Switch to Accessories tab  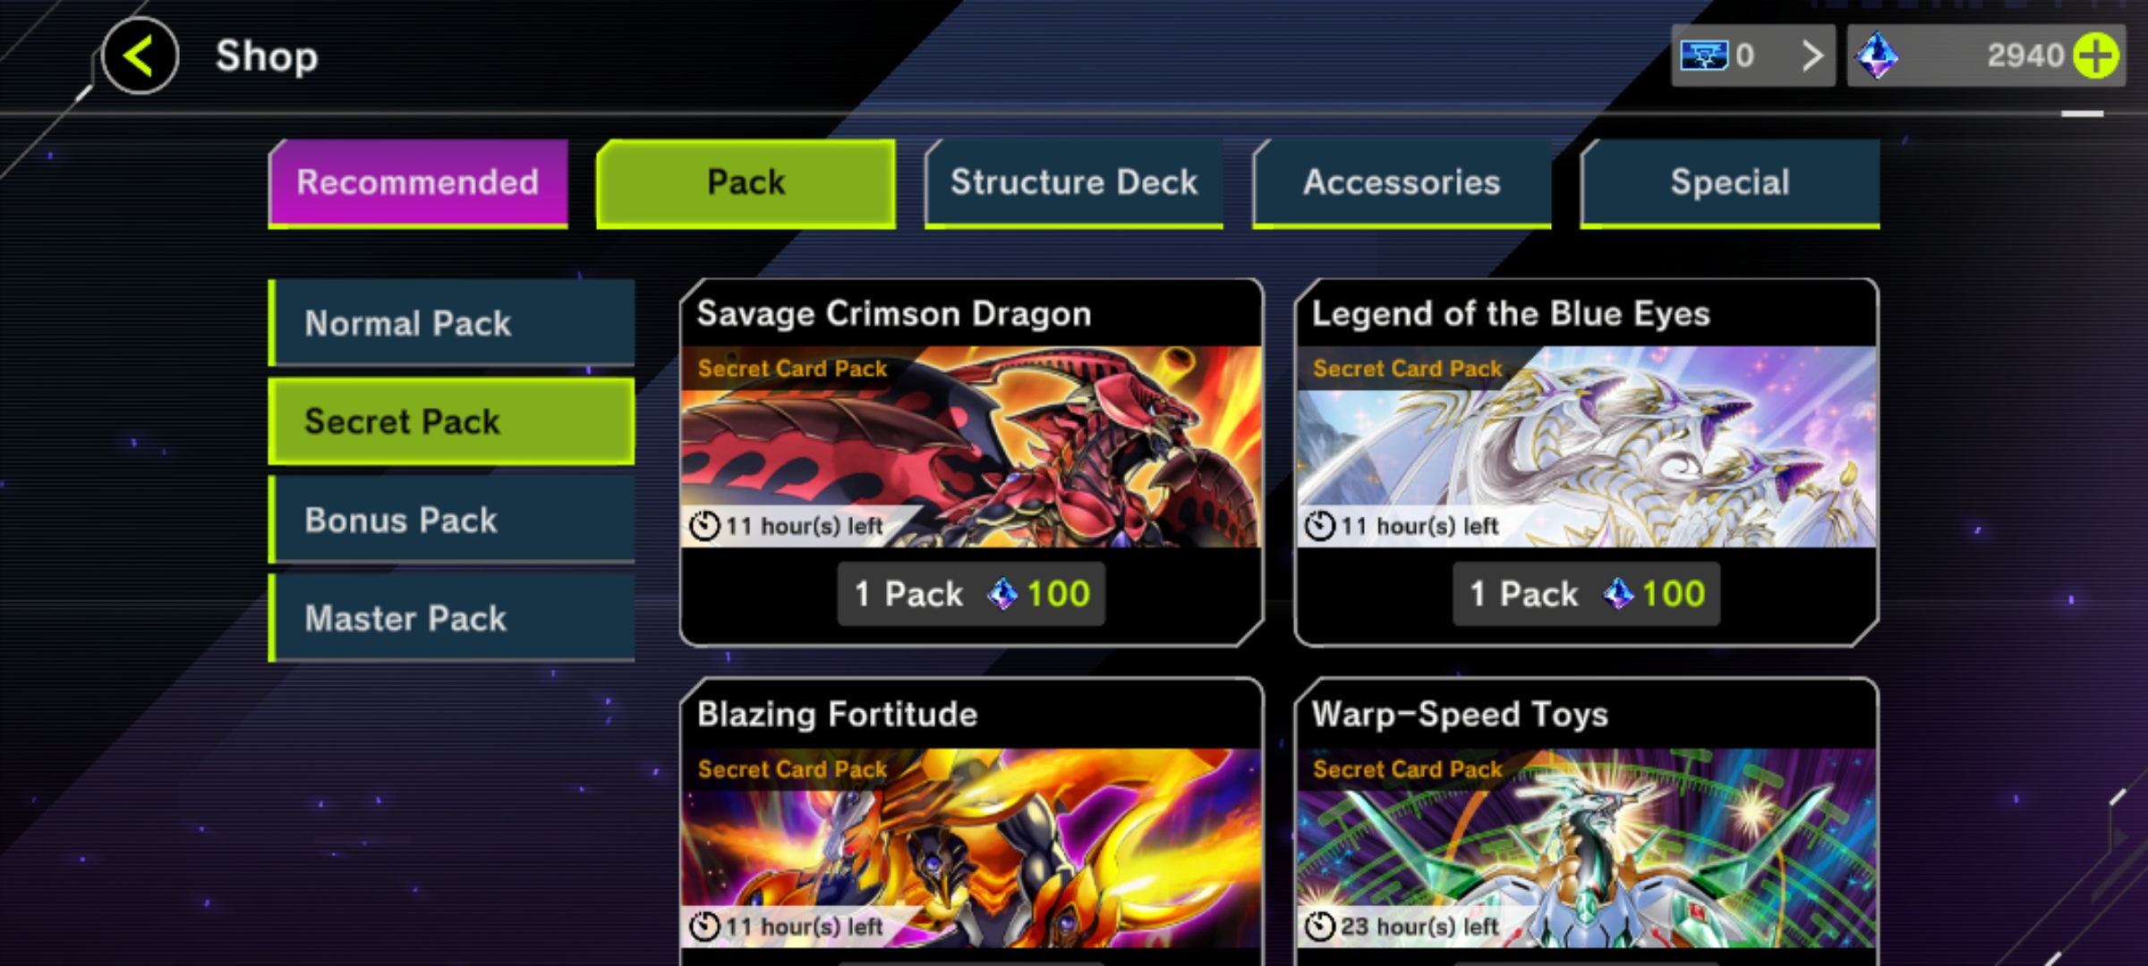click(1402, 182)
